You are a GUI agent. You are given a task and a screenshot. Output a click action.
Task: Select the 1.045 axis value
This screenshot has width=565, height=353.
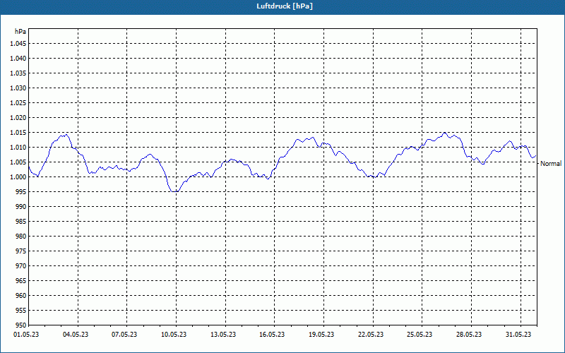(x=18, y=44)
